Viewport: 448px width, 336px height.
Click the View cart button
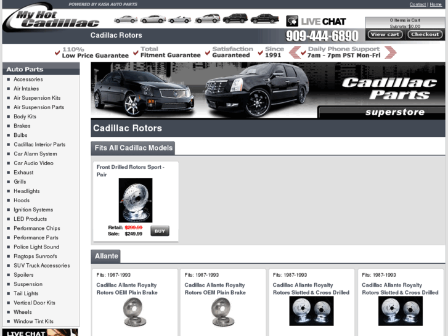(385, 35)
